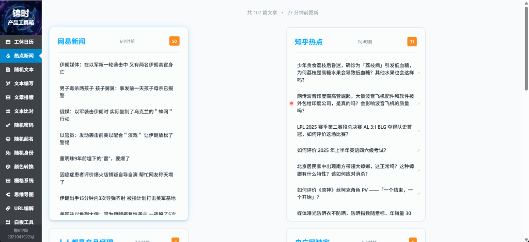Image resolution: width=529 pixels, height=242 pixels.
Task: Open the 鲁ICP备 2021041922号 footer link
Action: pyautogui.click(x=21, y=233)
